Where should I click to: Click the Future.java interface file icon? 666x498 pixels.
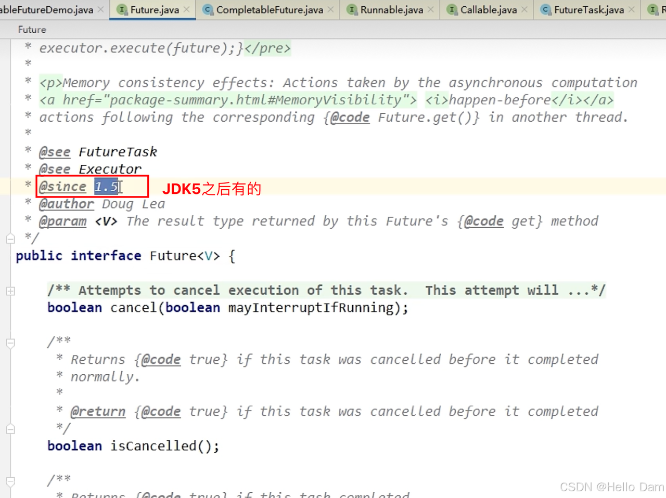click(x=122, y=9)
